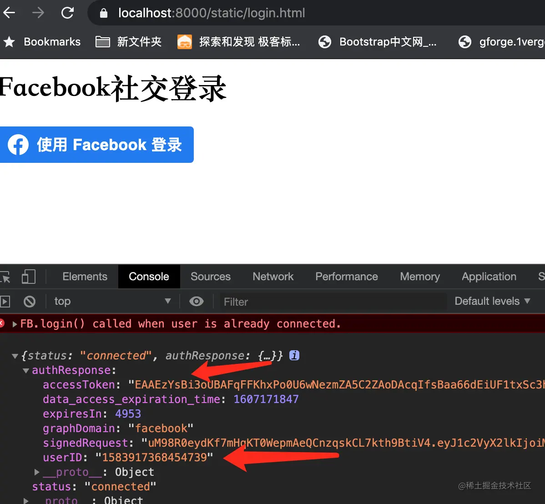Open the Application tab
This screenshot has height=504, width=545.
click(x=489, y=277)
